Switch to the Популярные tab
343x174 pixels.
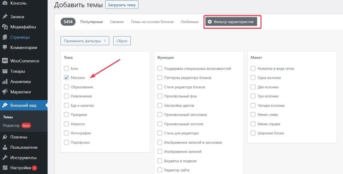pos(91,22)
